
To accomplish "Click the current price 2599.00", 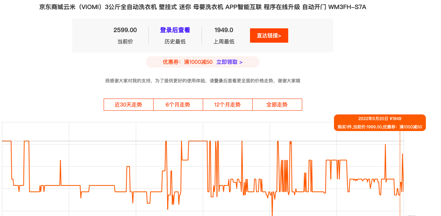I will pos(125,30).
